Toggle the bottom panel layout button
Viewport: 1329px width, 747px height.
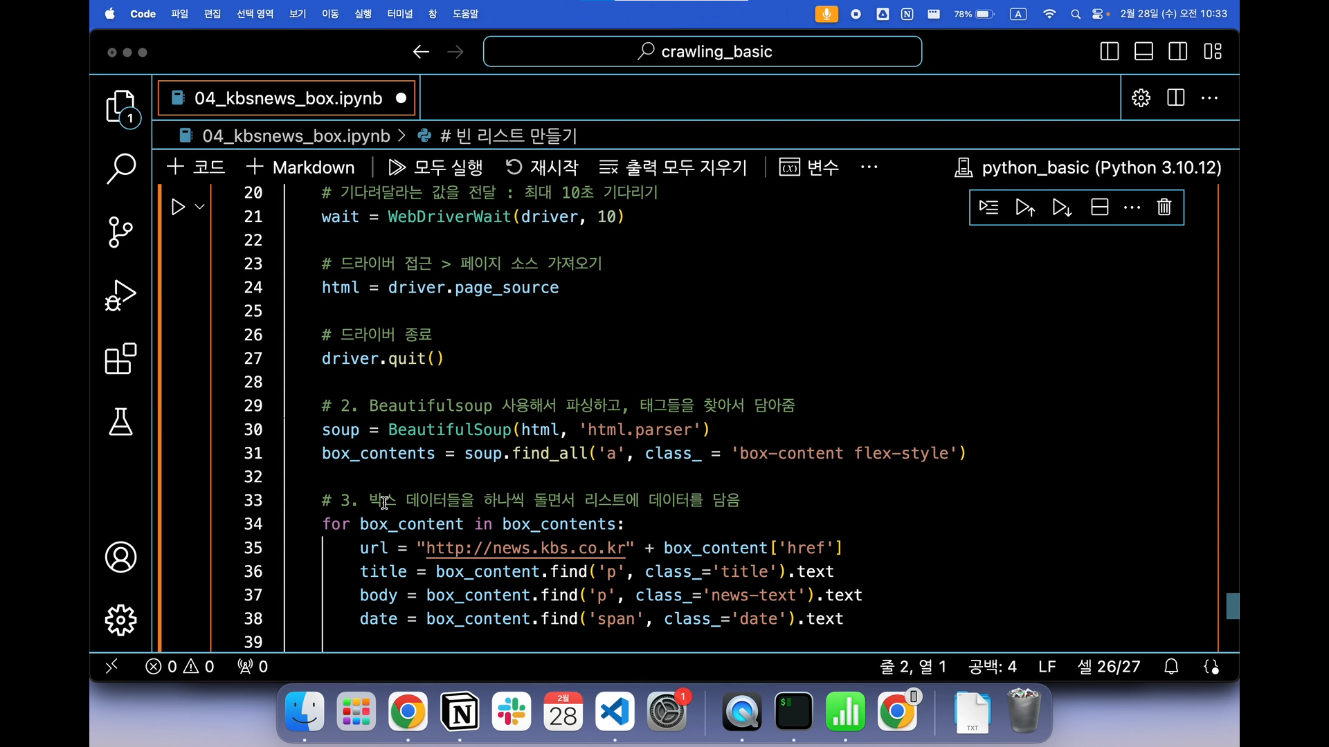click(1143, 52)
